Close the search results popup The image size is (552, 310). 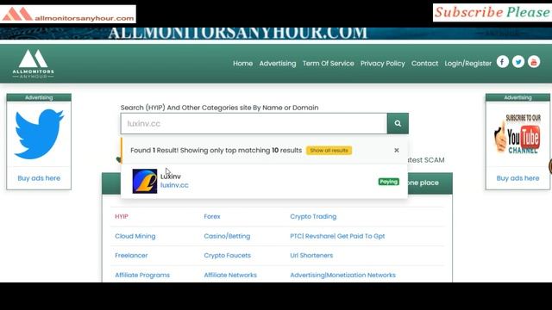point(397,150)
